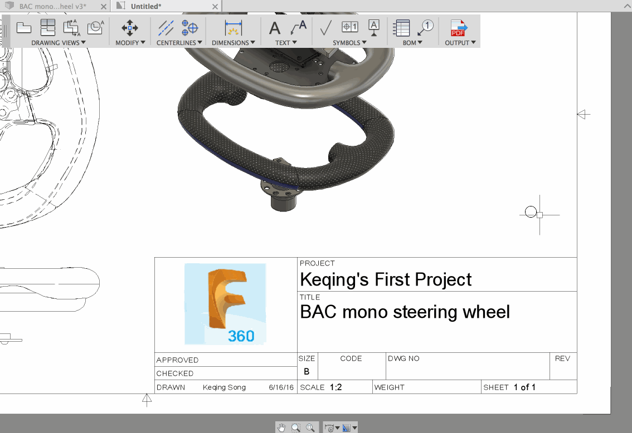Image resolution: width=632 pixels, height=433 pixels.
Task: Select the Center Mark tool
Action: [x=189, y=28]
